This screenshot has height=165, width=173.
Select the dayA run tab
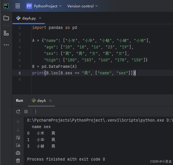click(41, 101)
